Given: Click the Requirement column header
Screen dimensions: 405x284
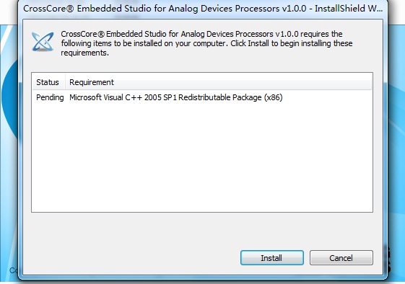Looking at the screenshot, I should tap(92, 82).
